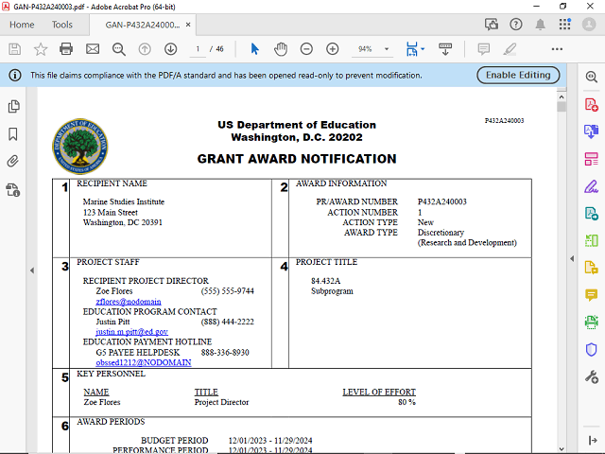Click the page number input field

click(199, 48)
